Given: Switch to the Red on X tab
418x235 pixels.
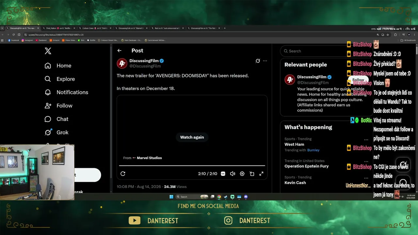Looking at the screenshot, I should [x=168, y=28].
